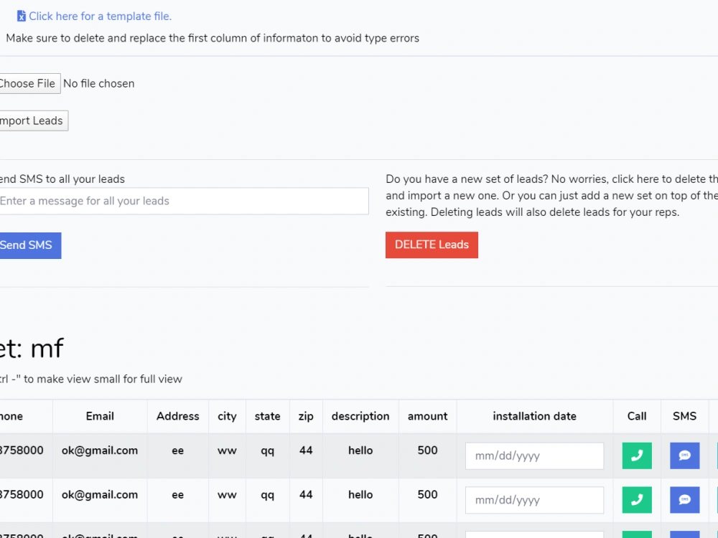The image size is (718, 538).
Task: Click the blue SMS icon in first row
Action: point(684,456)
